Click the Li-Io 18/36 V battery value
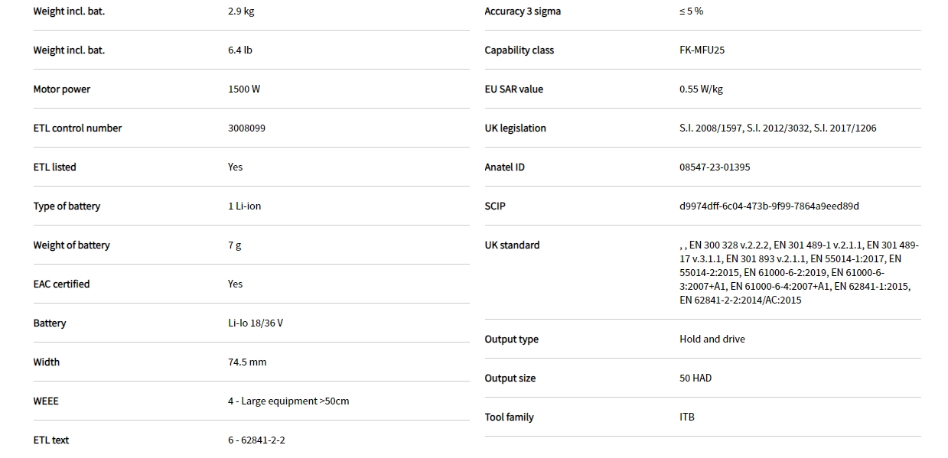Screen dimensions: 948x458 (x=255, y=323)
